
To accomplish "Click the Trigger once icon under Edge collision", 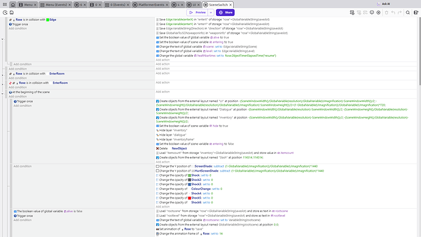I will pyautogui.click(x=10, y=24).
